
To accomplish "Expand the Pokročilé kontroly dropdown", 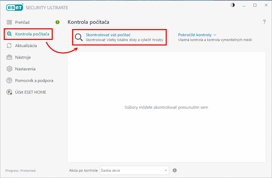I will pyautogui.click(x=195, y=35).
